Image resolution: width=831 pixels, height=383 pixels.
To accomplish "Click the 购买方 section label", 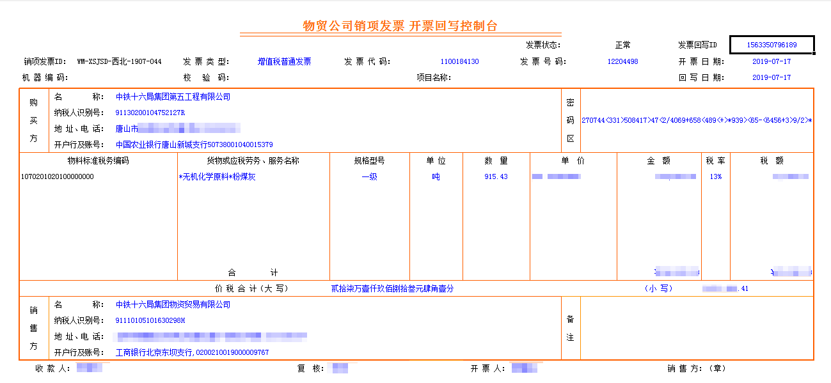I will [33, 120].
